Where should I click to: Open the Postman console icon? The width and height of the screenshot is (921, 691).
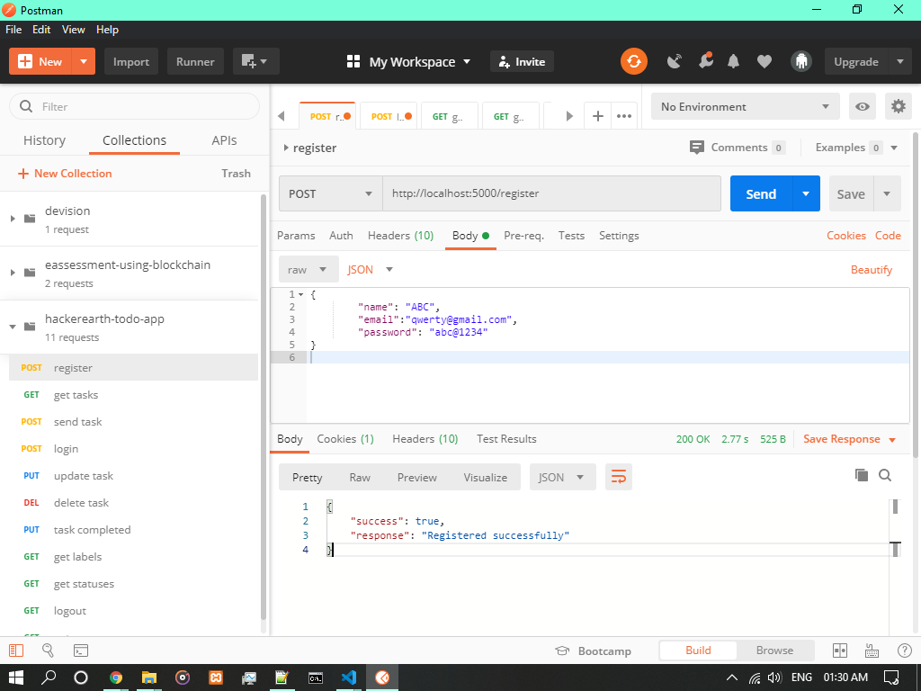pos(80,651)
